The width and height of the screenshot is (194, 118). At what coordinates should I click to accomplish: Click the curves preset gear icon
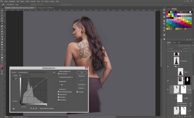point(54,72)
